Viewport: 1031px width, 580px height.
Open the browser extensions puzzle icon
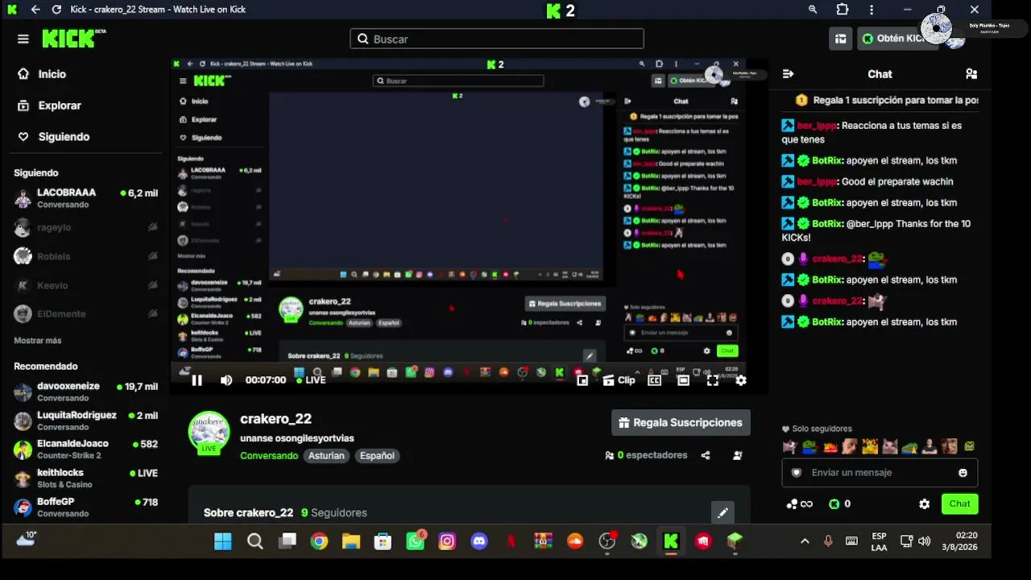point(843,10)
